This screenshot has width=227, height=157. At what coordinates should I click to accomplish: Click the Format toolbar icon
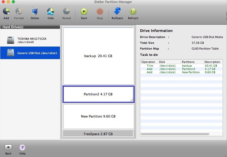19,11
